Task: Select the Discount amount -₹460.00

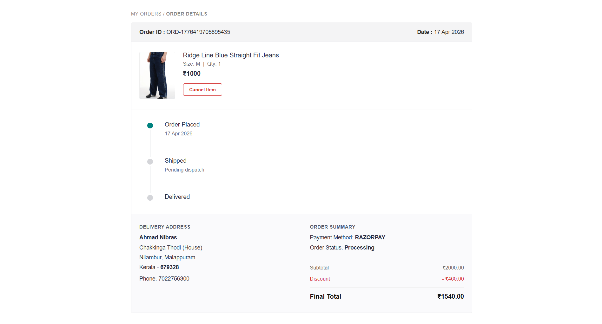Action: point(453,279)
